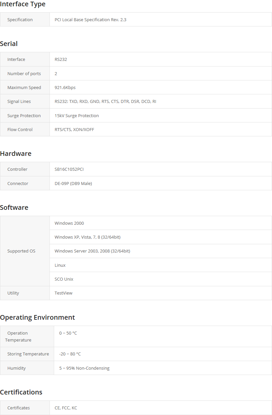Click the CE, FCC, KC certificates value
Screen dimensions: 272x415
66,408
